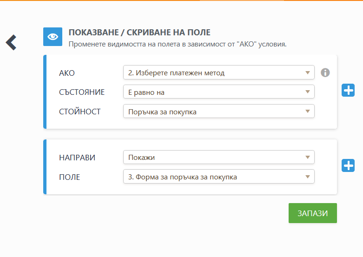Image resolution: width=363 pixels, height=257 pixels.
Task: Add another action with the lower plus button
Action: click(x=348, y=165)
